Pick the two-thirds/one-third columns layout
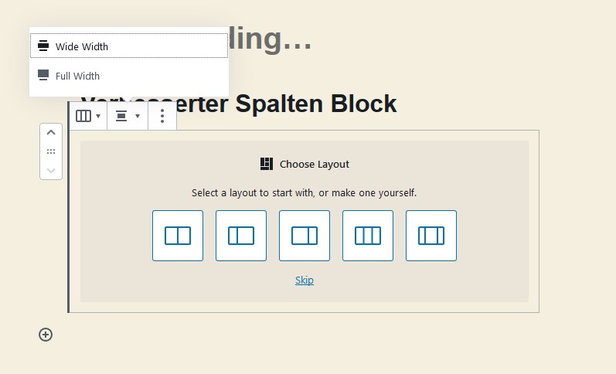The width and height of the screenshot is (616, 374). click(305, 236)
